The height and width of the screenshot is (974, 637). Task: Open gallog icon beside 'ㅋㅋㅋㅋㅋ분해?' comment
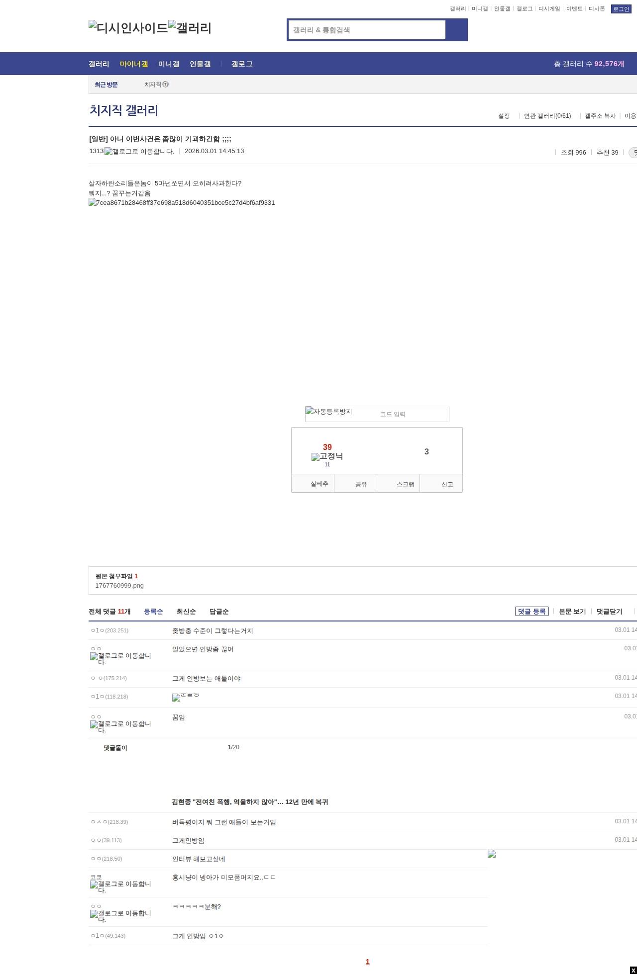pyautogui.click(x=120, y=916)
